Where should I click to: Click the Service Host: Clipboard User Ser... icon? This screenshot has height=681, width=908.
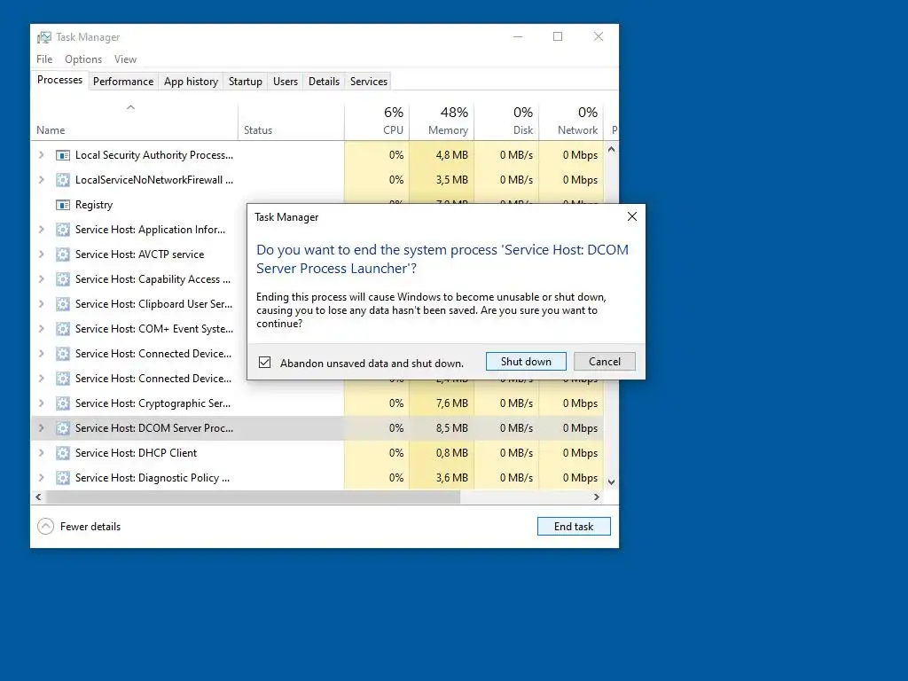pyautogui.click(x=63, y=305)
